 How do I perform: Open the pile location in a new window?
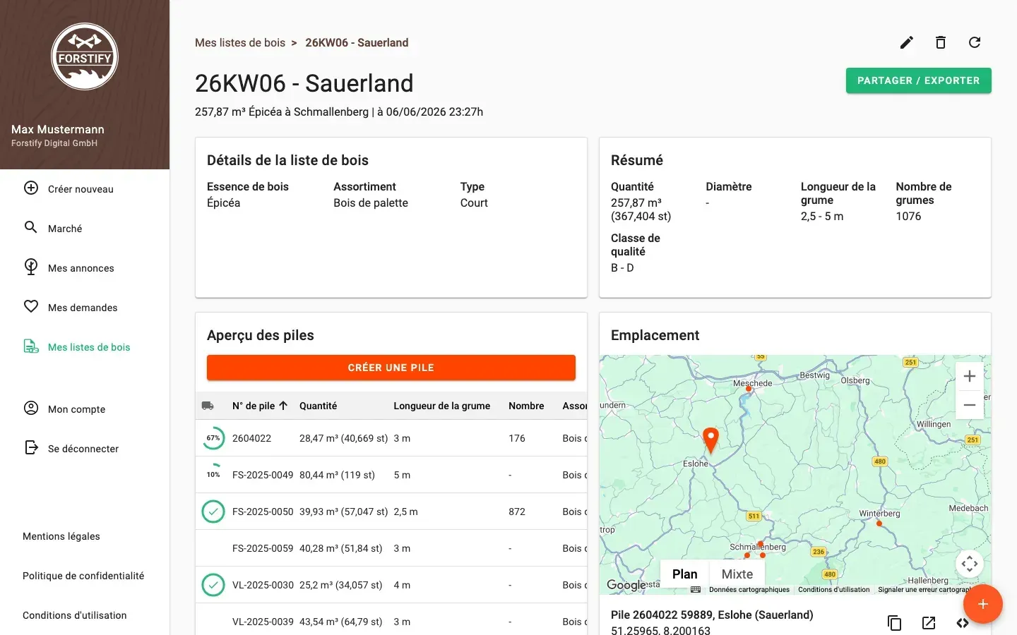point(929,623)
